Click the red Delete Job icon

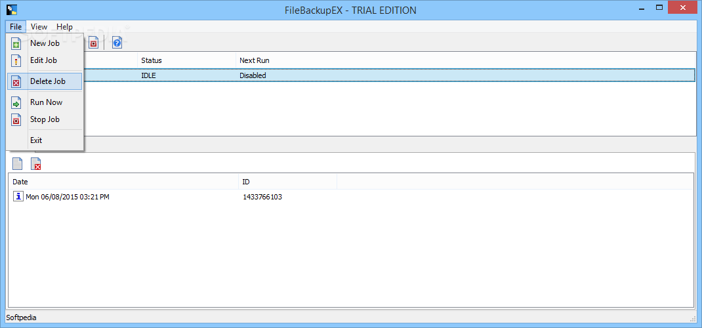click(x=16, y=82)
